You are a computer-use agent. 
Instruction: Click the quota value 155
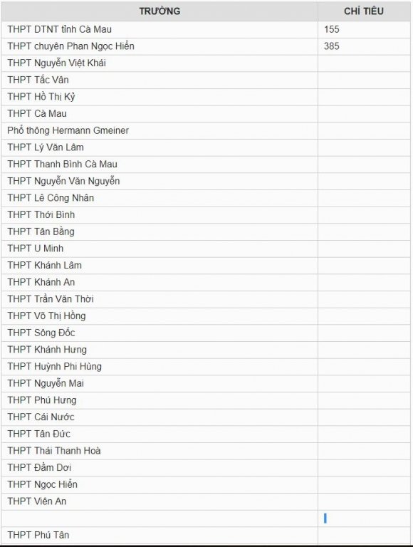tap(331, 30)
